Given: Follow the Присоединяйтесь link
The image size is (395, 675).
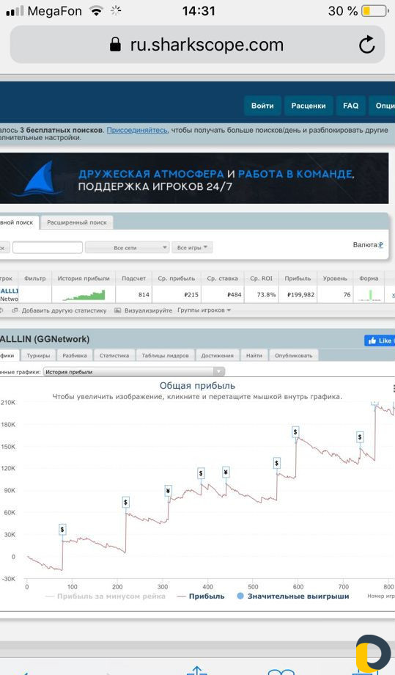Looking at the screenshot, I should point(137,130).
